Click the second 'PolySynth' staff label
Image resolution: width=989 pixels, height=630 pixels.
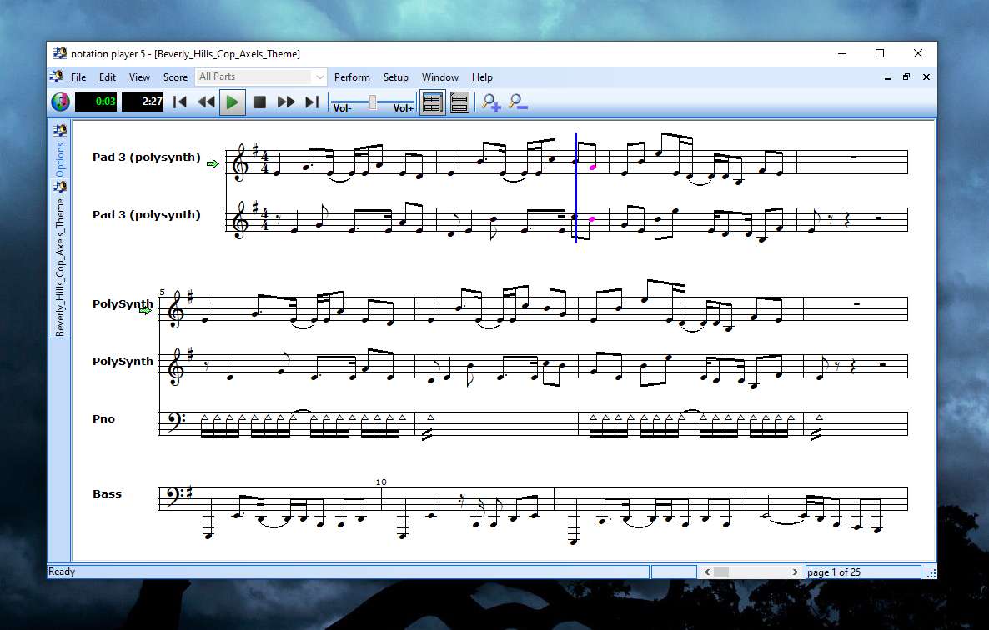tap(123, 362)
